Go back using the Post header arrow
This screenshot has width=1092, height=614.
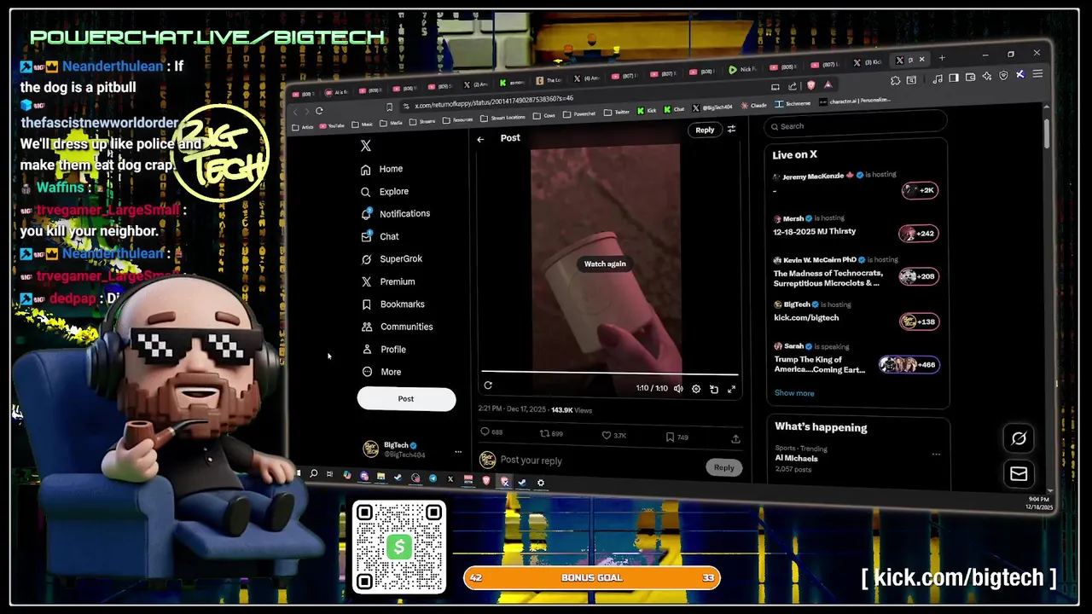(480, 139)
